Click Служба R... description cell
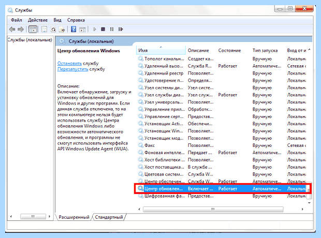The width and height of the screenshot is (321, 238). 200,66
